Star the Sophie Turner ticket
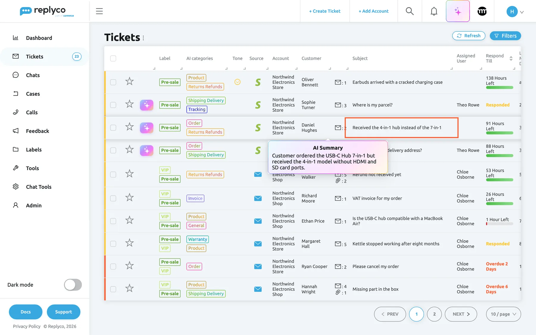The height and width of the screenshot is (335, 536). coord(130,104)
